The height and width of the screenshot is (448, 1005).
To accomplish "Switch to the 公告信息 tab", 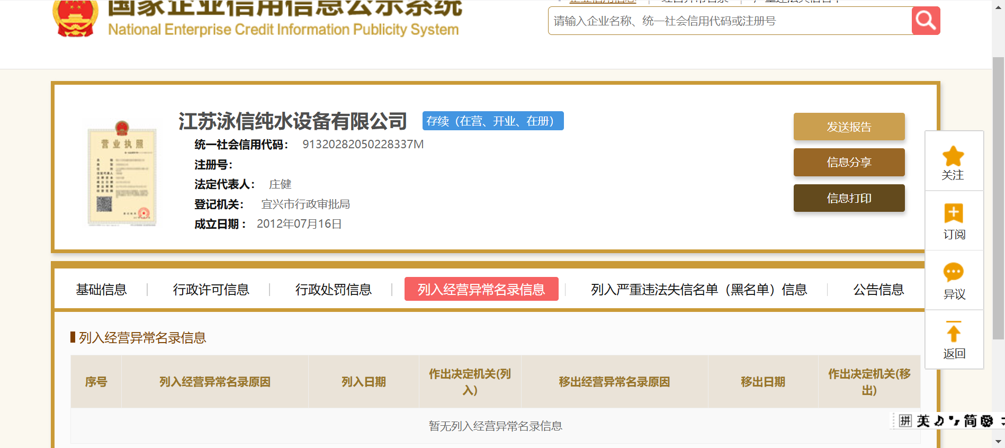I will [878, 289].
